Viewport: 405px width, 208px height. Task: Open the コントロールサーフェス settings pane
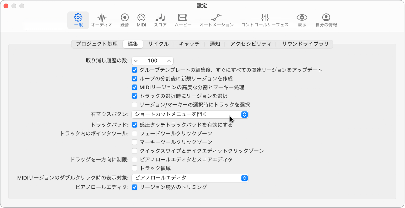click(265, 20)
